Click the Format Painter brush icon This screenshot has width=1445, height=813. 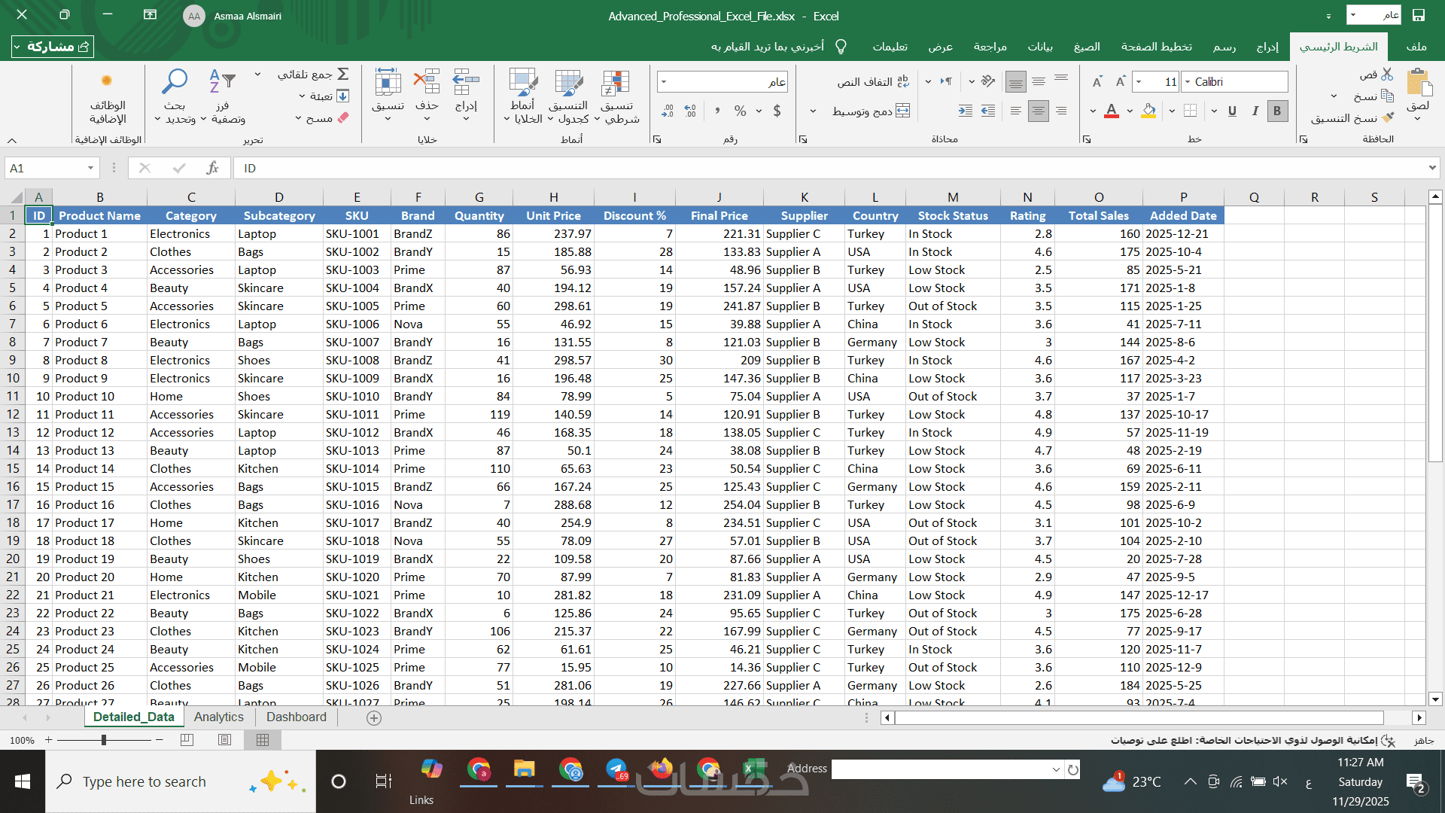click(x=1388, y=117)
